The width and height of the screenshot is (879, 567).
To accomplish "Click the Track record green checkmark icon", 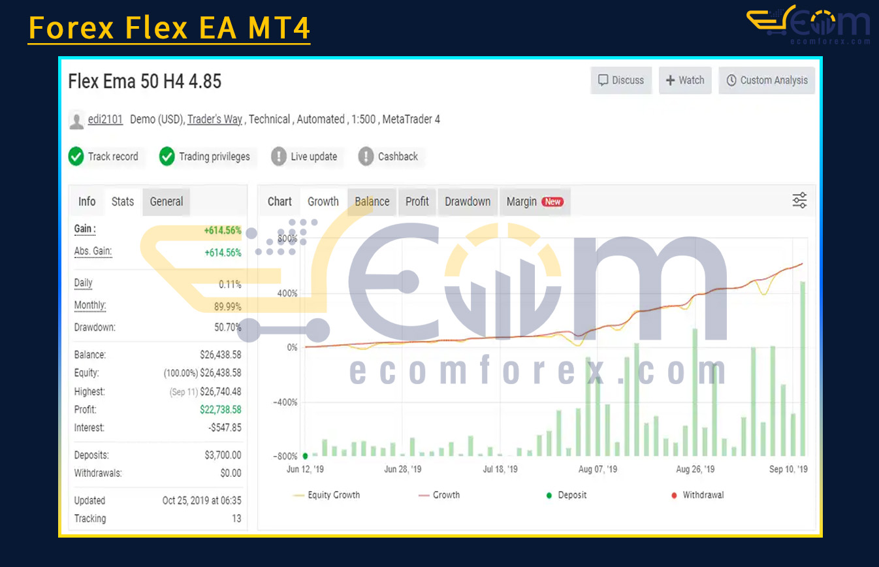I will (76, 157).
